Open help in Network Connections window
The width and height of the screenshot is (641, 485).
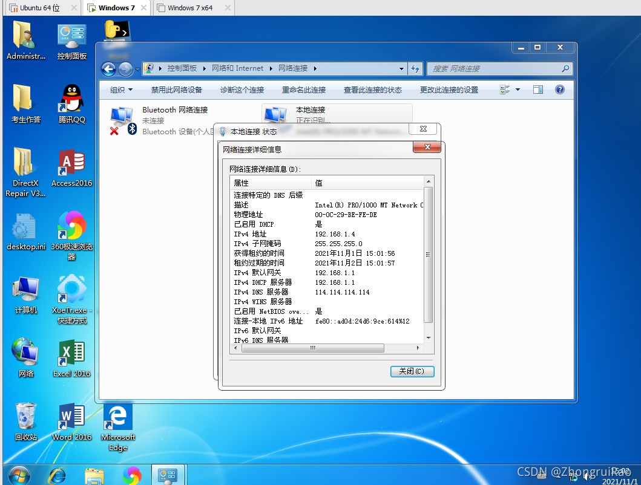[560, 90]
